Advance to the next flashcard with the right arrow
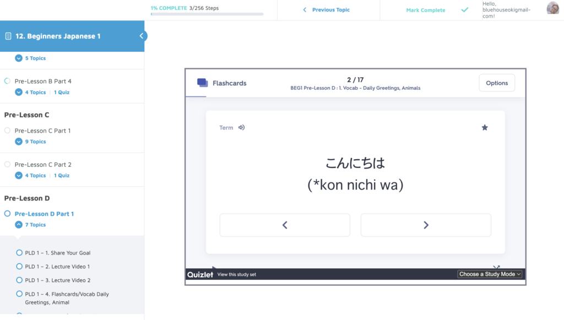564x320 pixels. coord(426,225)
